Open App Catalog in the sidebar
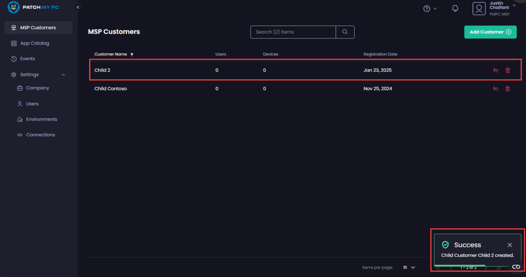This screenshot has width=526, height=277. coord(35,43)
